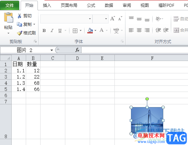Image resolution: width=188 pixels, height=145 pixels.
Task: Expand fill color palette arrow
Action: point(95,31)
